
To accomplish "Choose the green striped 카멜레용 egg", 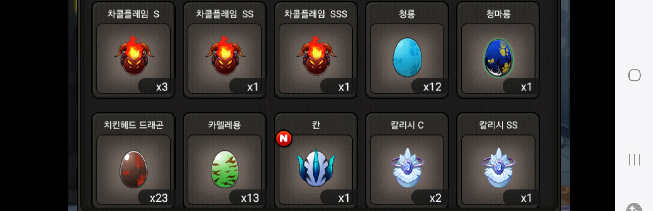I will tap(225, 169).
